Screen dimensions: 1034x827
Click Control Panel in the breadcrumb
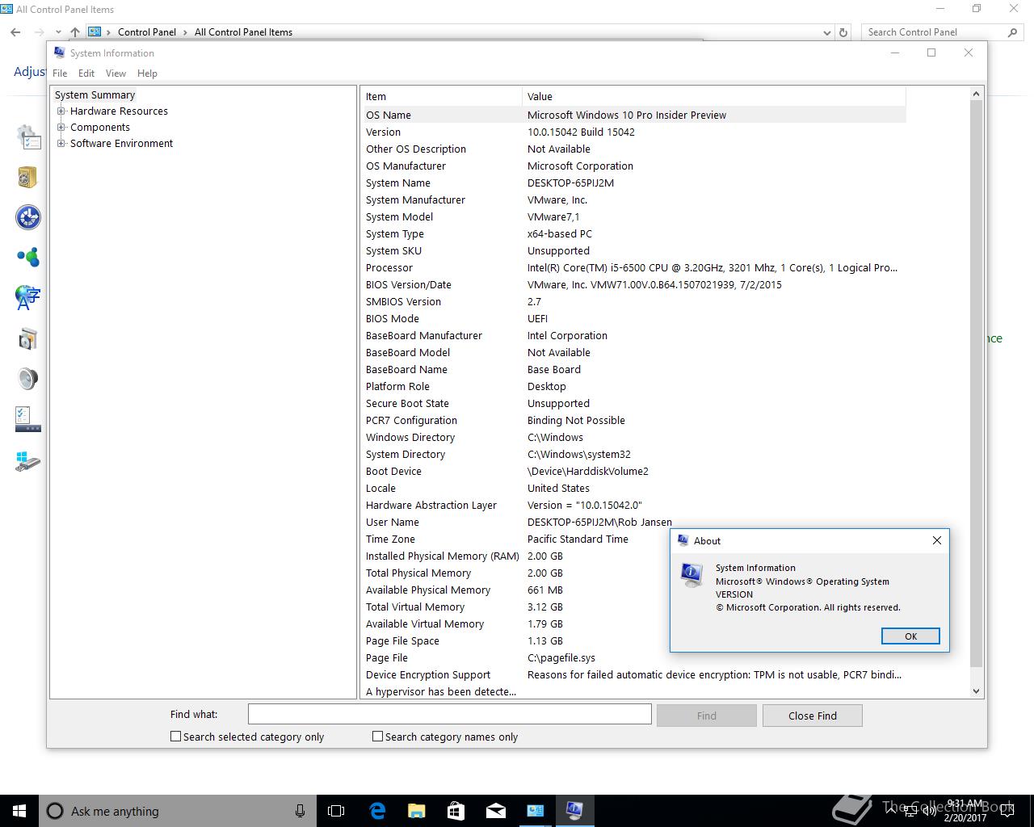tap(147, 32)
